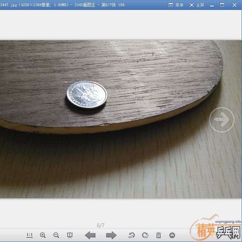Rotate image 90° counterclockwise
Screen dimensions: 242x242
131,235
